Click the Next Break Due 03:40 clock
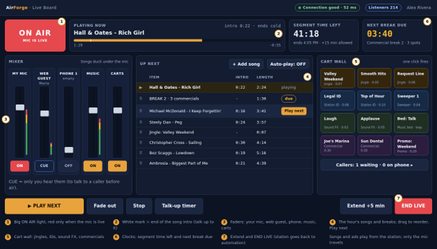The height and width of the screenshot is (249, 437). click(x=380, y=34)
